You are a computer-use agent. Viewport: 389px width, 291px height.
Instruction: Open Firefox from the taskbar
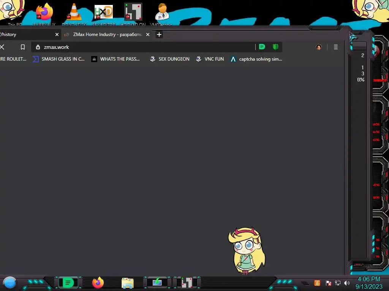coord(98,283)
